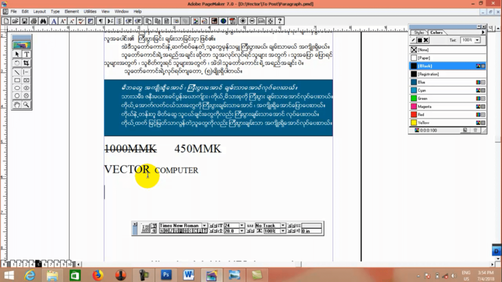The image size is (502, 282).
Task: Open the font size 24 dropdown
Action: click(x=241, y=225)
